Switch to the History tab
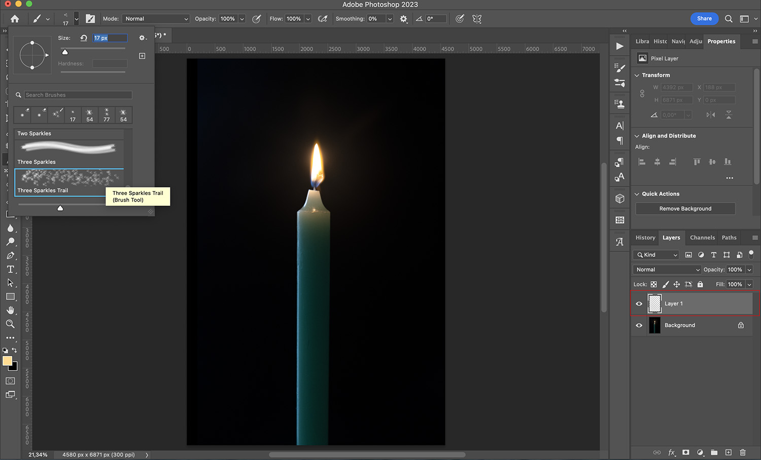The image size is (761, 460). pyautogui.click(x=645, y=238)
